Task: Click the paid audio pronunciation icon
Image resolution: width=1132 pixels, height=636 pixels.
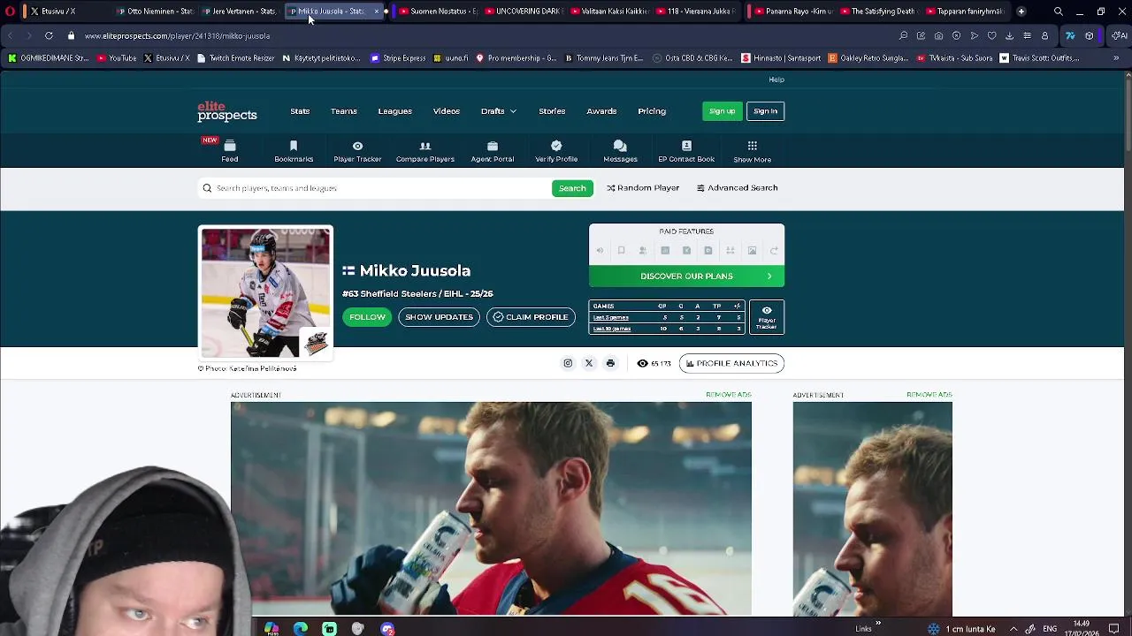Action: click(600, 251)
